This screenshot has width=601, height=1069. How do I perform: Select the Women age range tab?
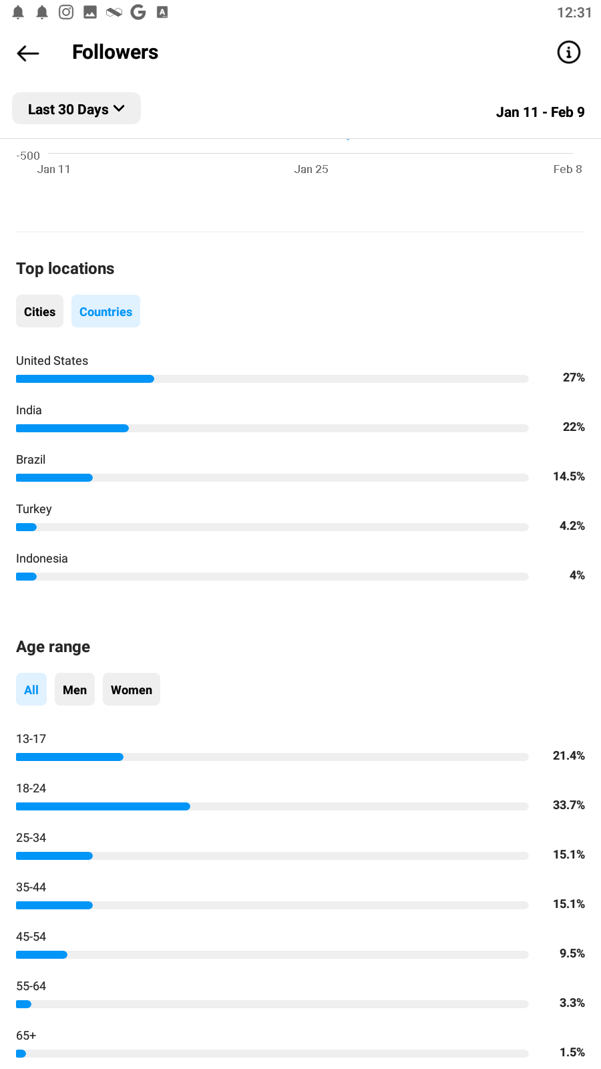tap(132, 690)
